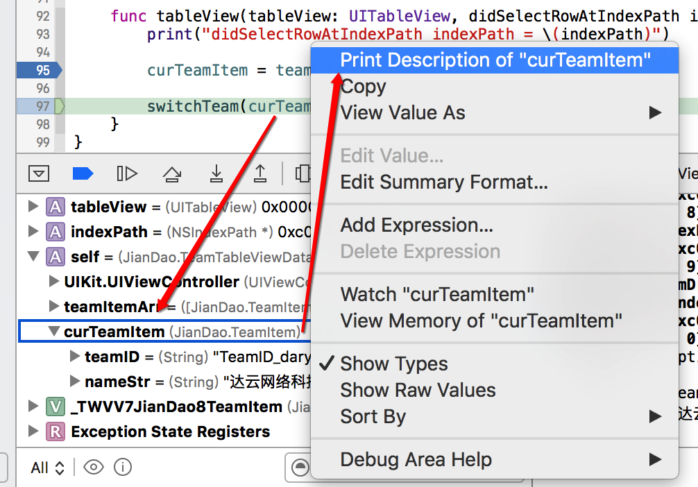Click the filter icon in search field

(x=300, y=468)
